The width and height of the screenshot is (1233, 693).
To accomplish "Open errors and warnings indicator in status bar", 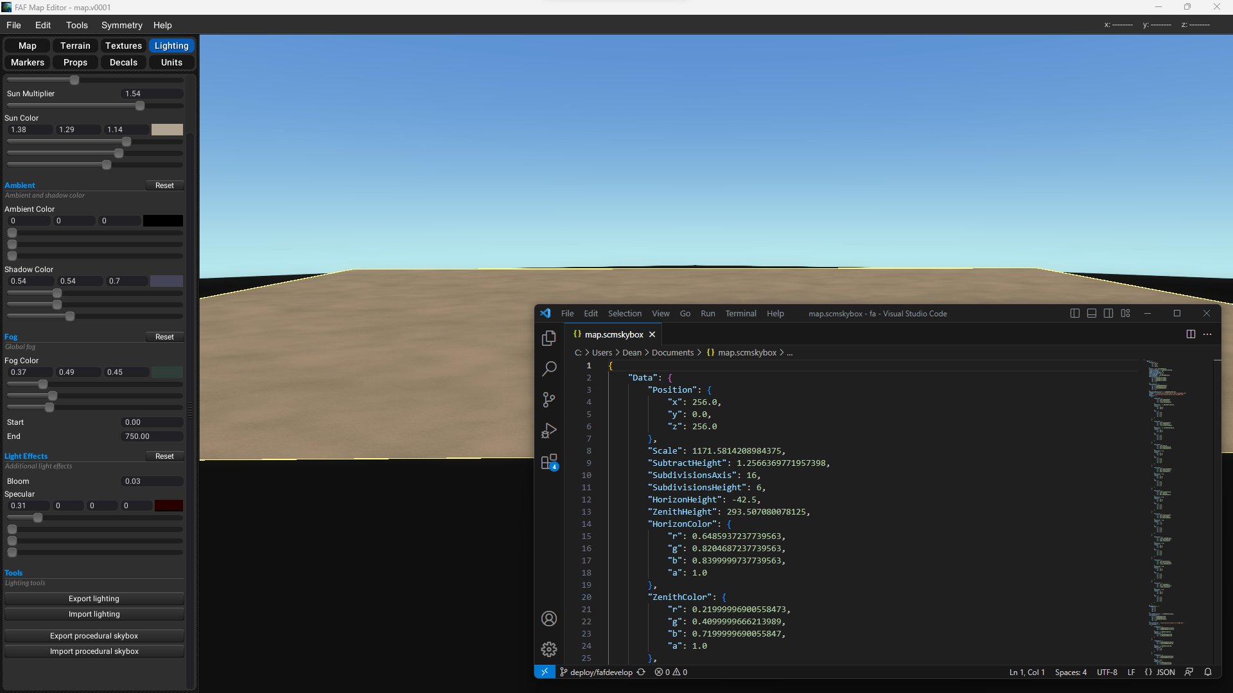I will 671,672.
